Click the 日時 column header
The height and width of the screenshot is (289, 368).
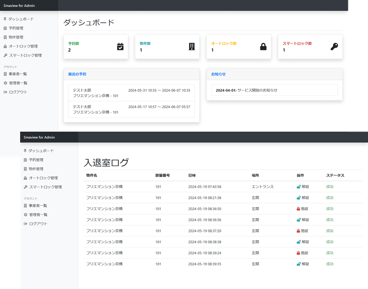(x=192, y=175)
